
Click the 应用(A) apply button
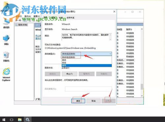pos(109,101)
